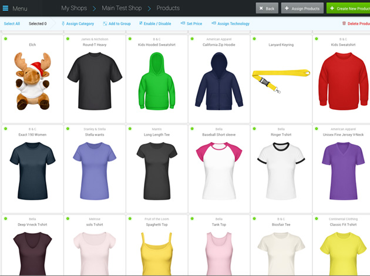Click the Create New Product button

click(x=348, y=8)
